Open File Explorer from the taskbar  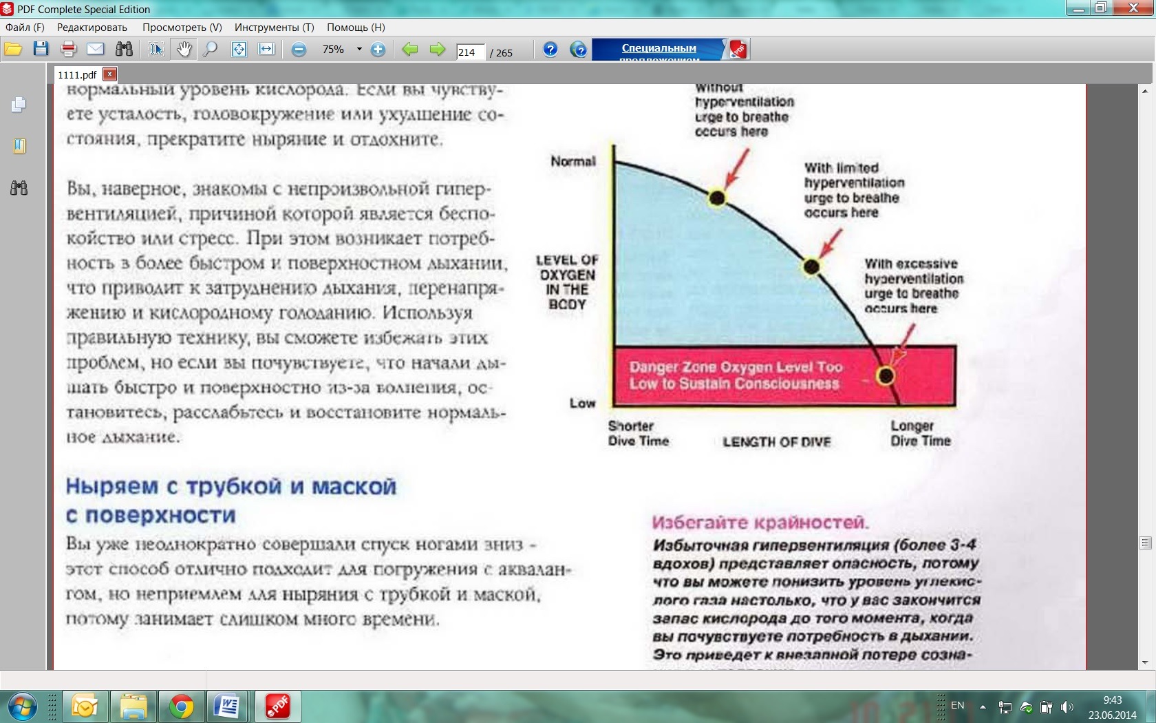point(133,706)
